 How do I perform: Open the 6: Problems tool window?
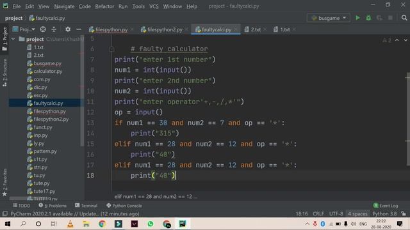click(53, 206)
